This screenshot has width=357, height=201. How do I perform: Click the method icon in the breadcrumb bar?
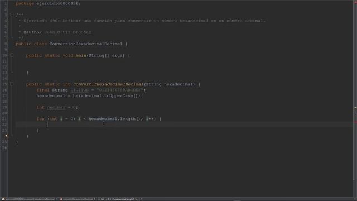[61, 199]
